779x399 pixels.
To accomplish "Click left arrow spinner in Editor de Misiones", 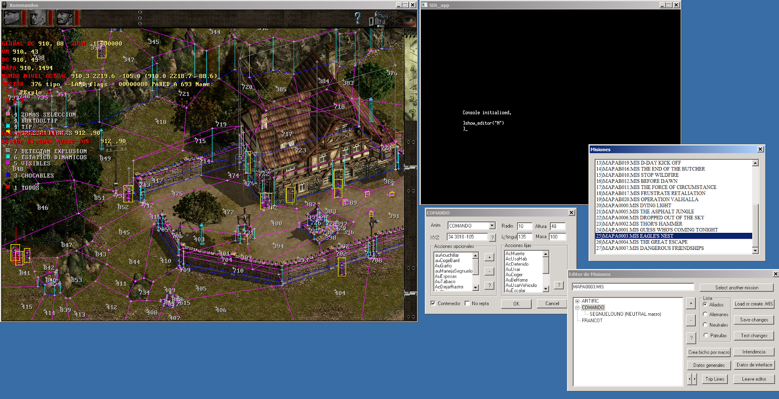I will pos(689,379).
